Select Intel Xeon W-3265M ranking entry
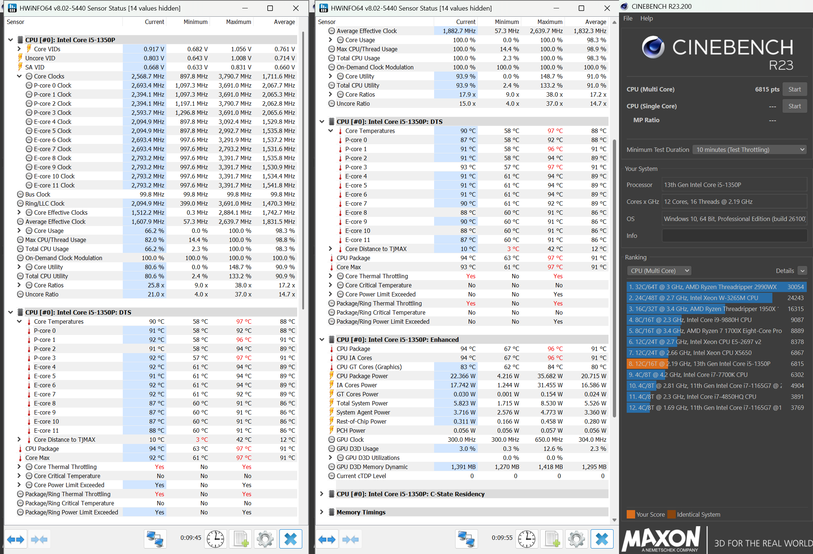Image resolution: width=813 pixels, height=554 pixels. coord(716,298)
